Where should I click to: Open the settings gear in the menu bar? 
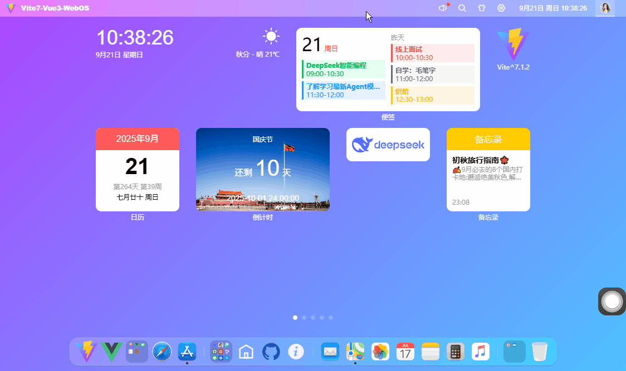[x=501, y=8]
